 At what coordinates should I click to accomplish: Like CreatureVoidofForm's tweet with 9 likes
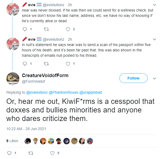52,153
